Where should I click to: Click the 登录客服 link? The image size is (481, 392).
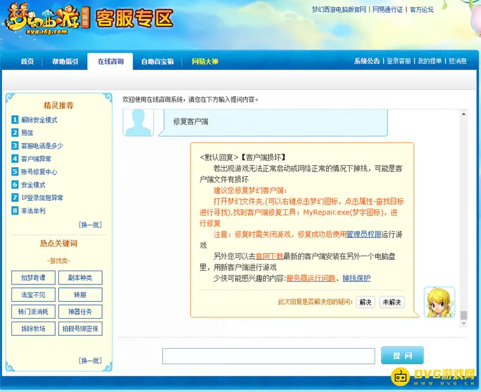tap(399, 61)
